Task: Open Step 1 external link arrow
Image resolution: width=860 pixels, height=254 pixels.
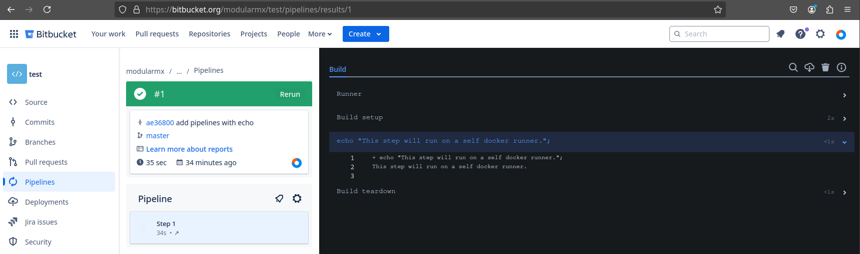Action: point(177,233)
